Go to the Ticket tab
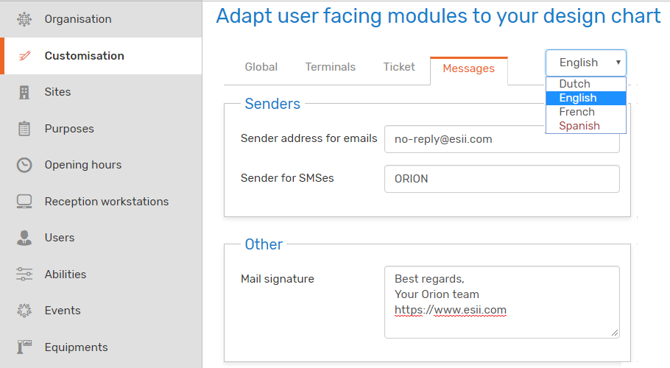Viewport: 670px width, 368px height. 399,67
